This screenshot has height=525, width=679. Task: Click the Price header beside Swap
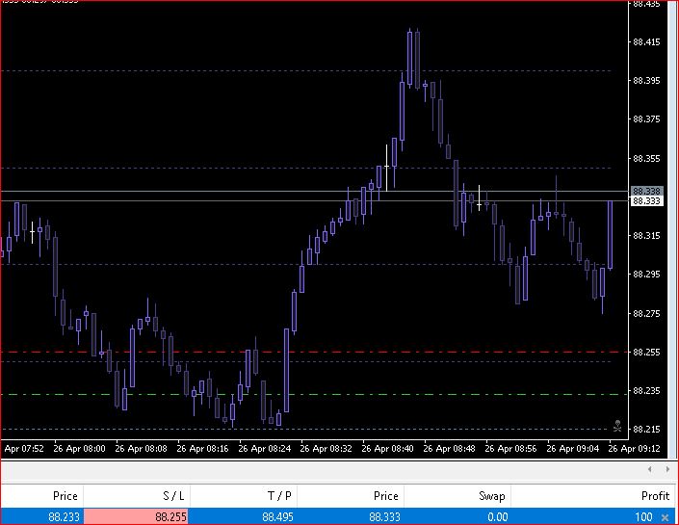[x=386, y=496]
